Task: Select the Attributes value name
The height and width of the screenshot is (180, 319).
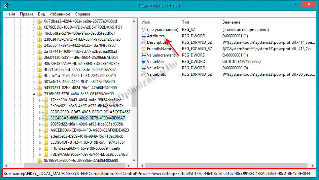Action: click(x=156, y=36)
